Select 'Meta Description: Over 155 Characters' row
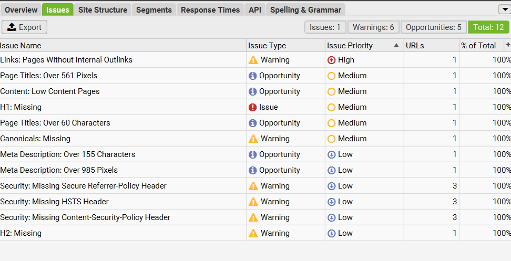This screenshot has height=261, width=511. (255, 154)
